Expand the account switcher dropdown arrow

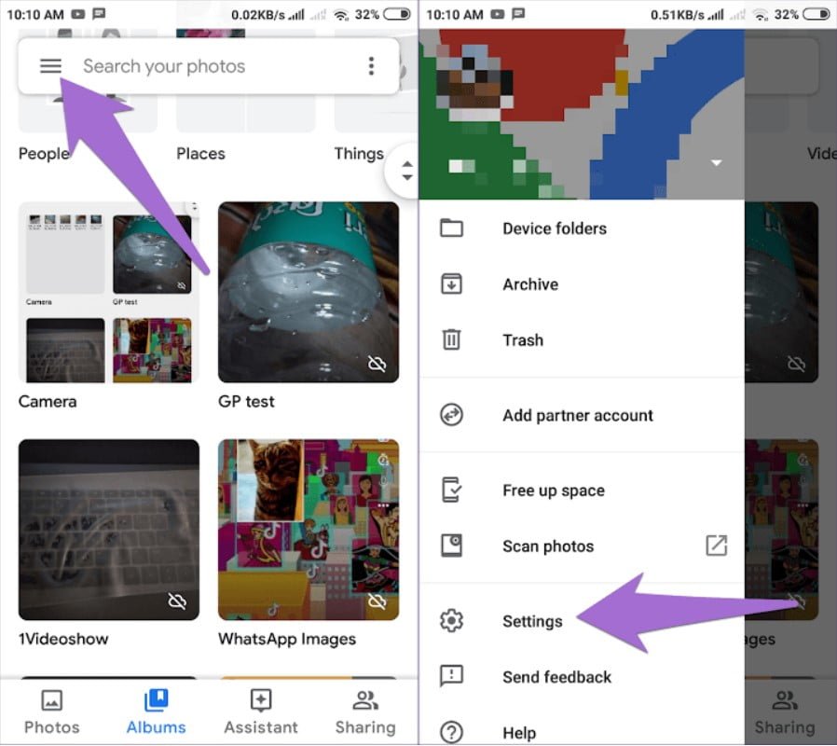[716, 162]
